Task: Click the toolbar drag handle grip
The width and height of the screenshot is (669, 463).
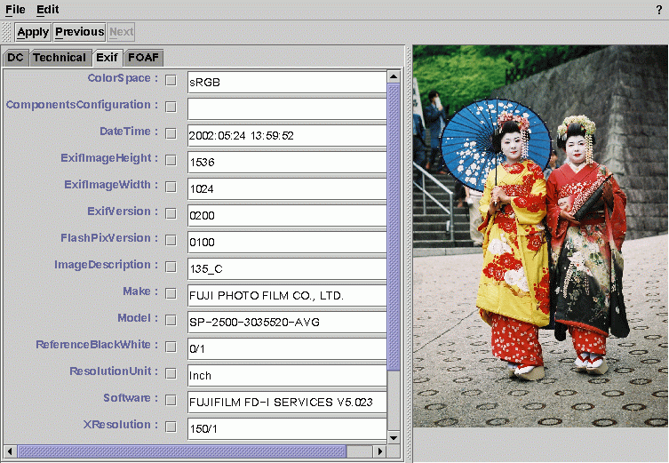Action: pos(8,32)
